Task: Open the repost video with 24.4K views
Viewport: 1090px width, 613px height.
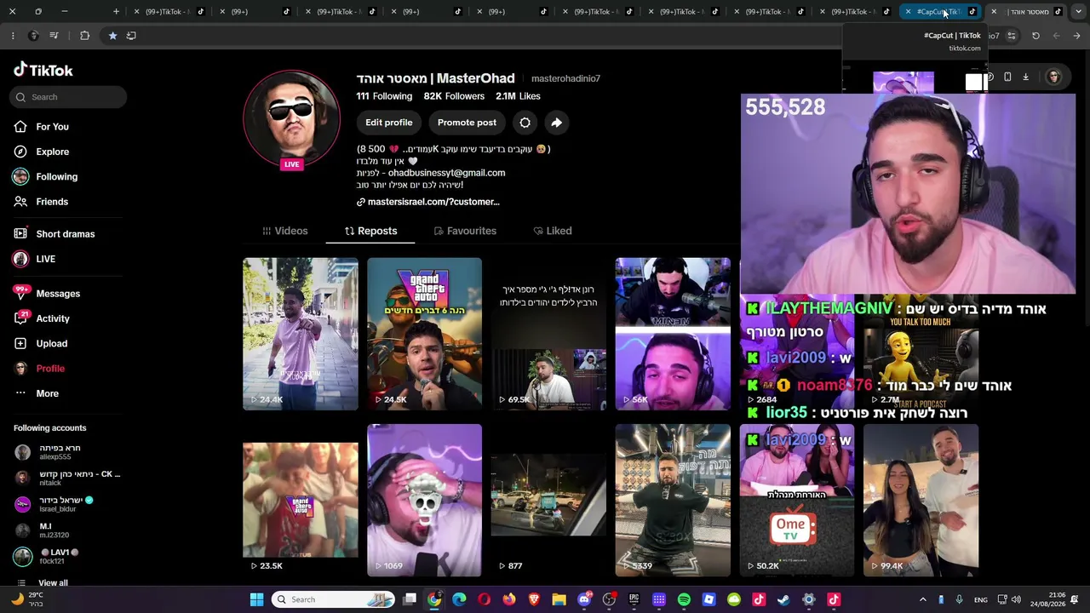Action: tap(301, 334)
